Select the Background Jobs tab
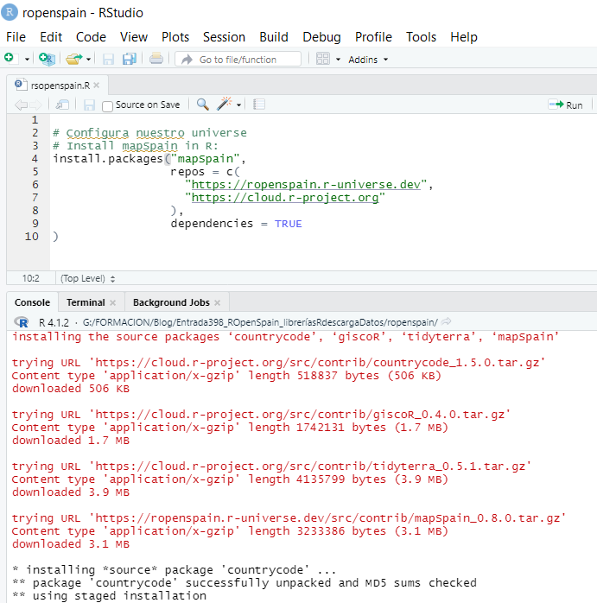Viewport: 597px width, 603px height. tap(171, 302)
